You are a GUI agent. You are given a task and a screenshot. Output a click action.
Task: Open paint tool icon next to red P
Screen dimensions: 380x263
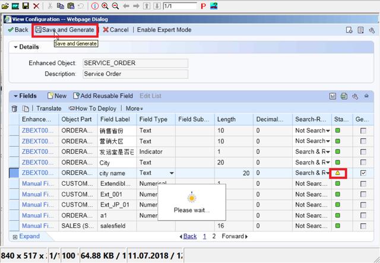(214, 6)
